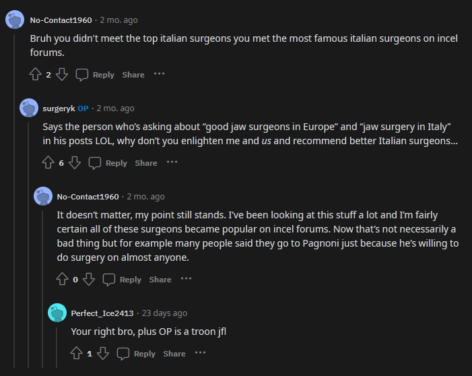
Task: Share the comment about incel forums popularity
Action: coord(160,279)
